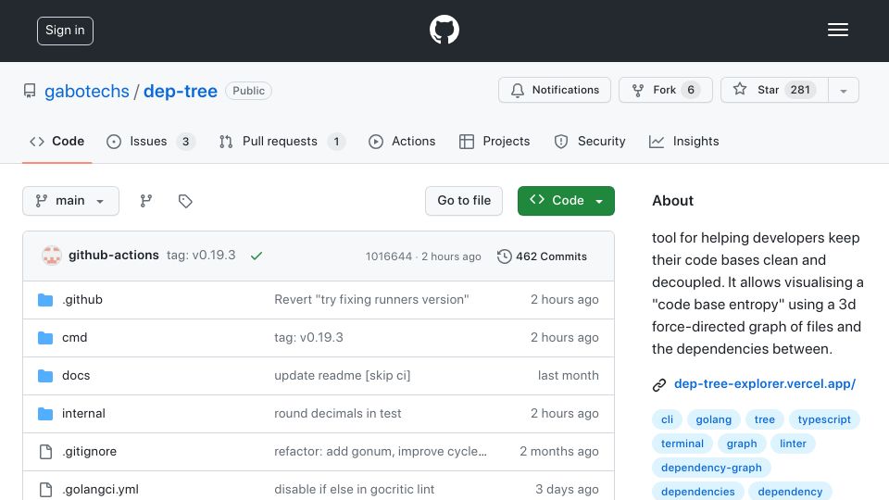Open the internal folder
The height and width of the screenshot is (500, 889).
(83, 413)
